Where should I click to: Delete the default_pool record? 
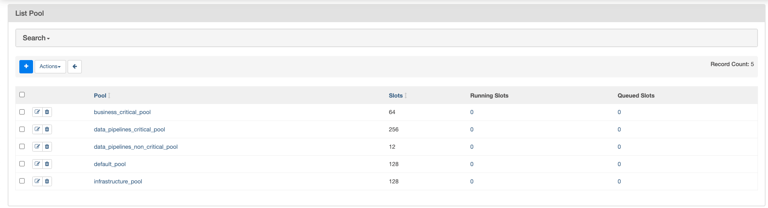(x=47, y=164)
